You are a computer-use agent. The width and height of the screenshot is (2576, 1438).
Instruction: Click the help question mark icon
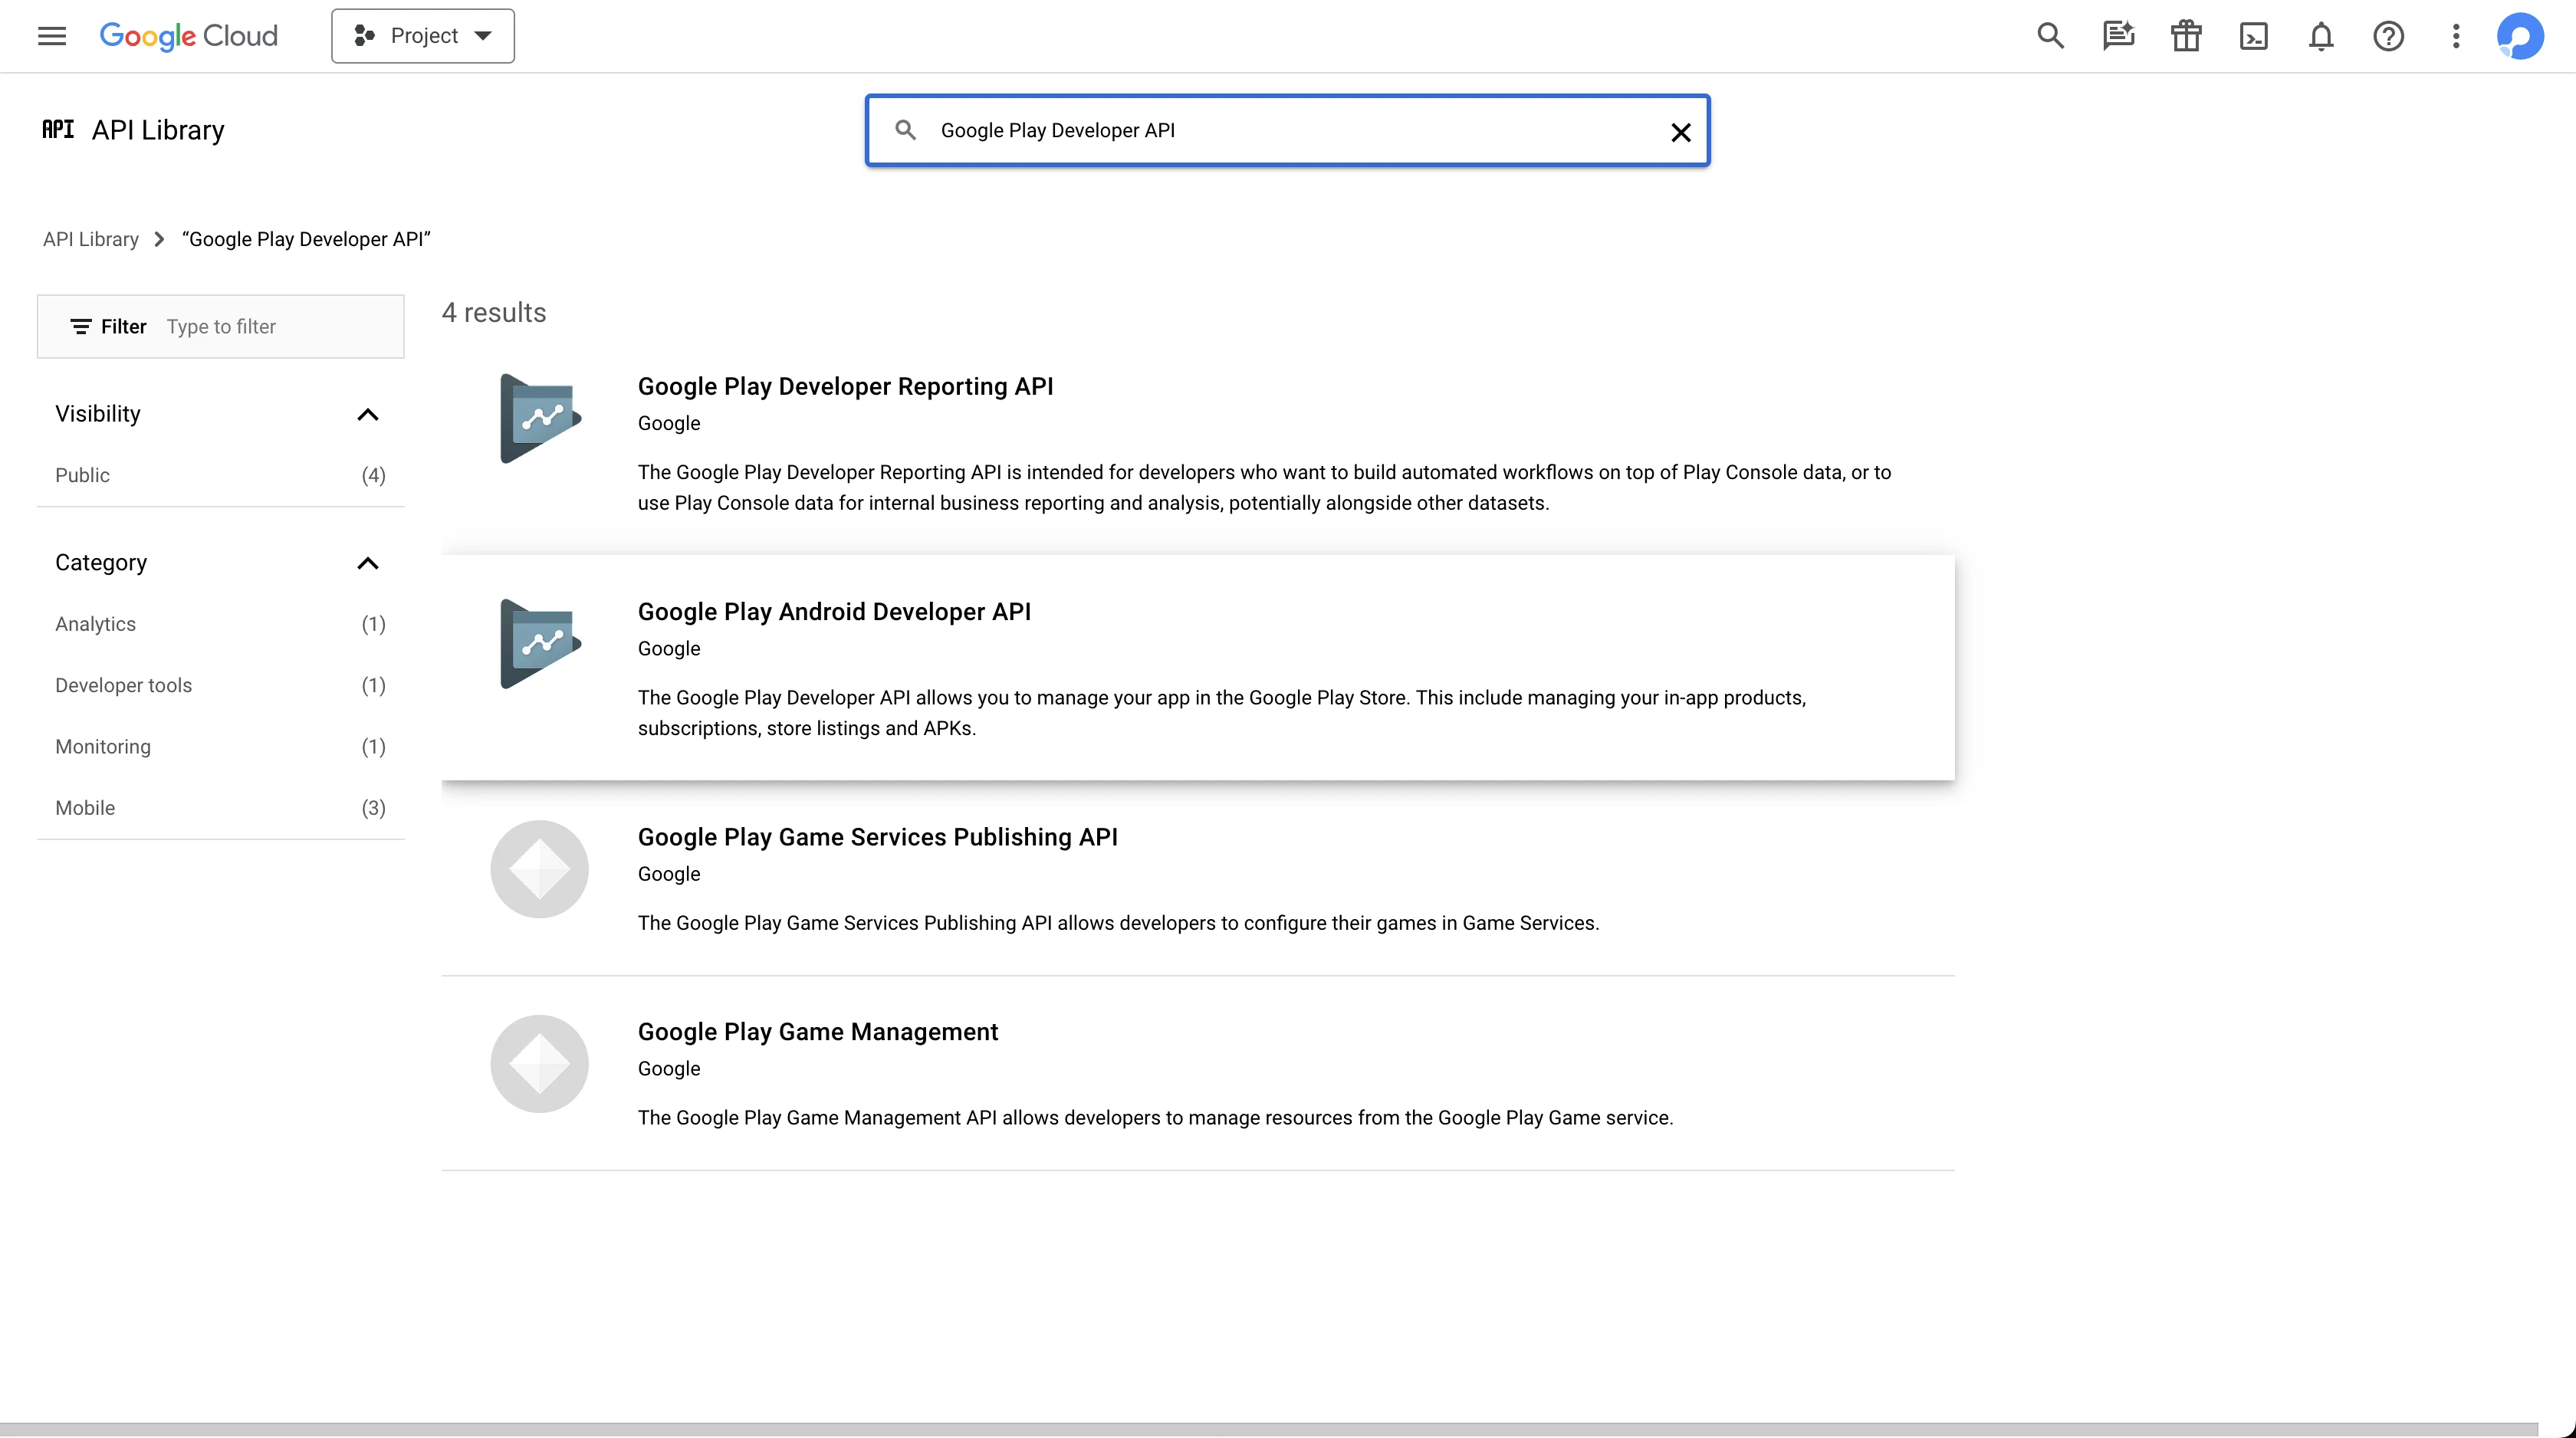click(2388, 36)
